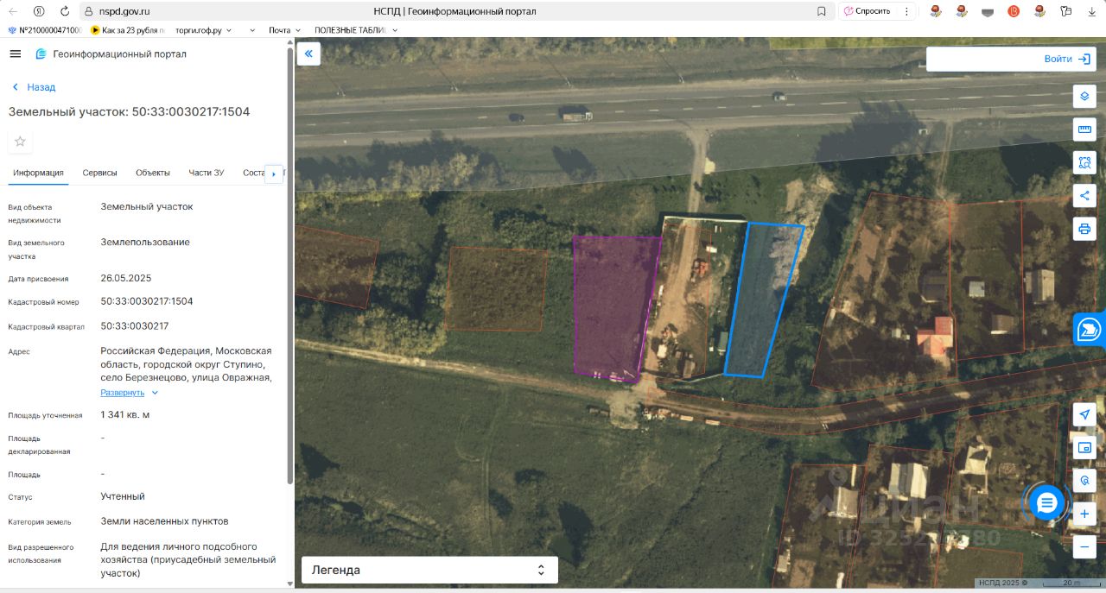Screen dimensions: 1106x593
Task: Share the current map view
Action: [x=1084, y=196]
